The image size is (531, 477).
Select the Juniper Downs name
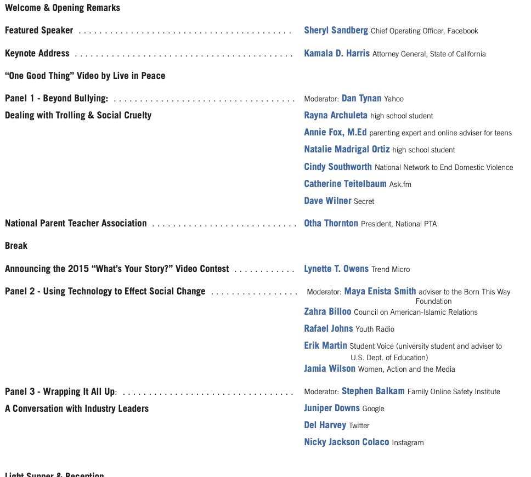click(x=332, y=408)
